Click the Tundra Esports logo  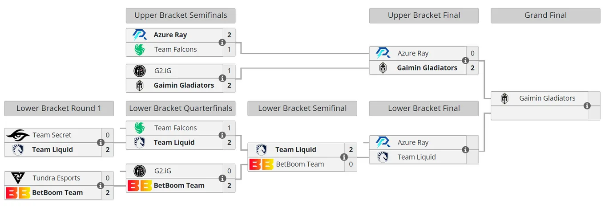pos(18,178)
